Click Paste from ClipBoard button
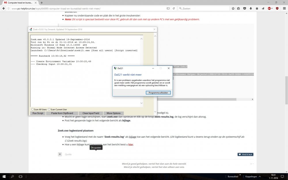This screenshot has height=180, width=288. click(62, 113)
